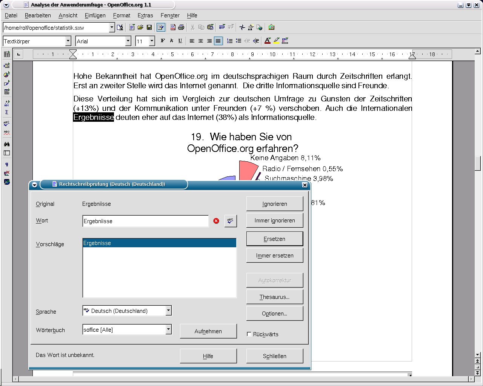Viewport: 483px width, 386px height.
Task: Click the Gallery icon in toolbar
Action: pyautogui.click(x=271, y=28)
